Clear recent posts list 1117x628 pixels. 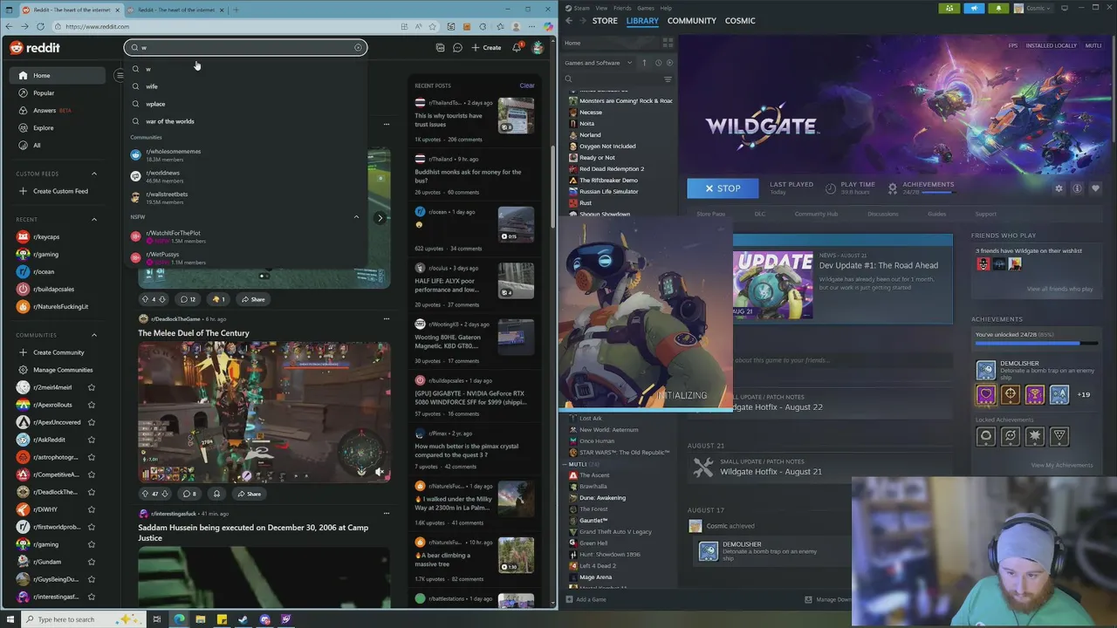coord(527,85)
